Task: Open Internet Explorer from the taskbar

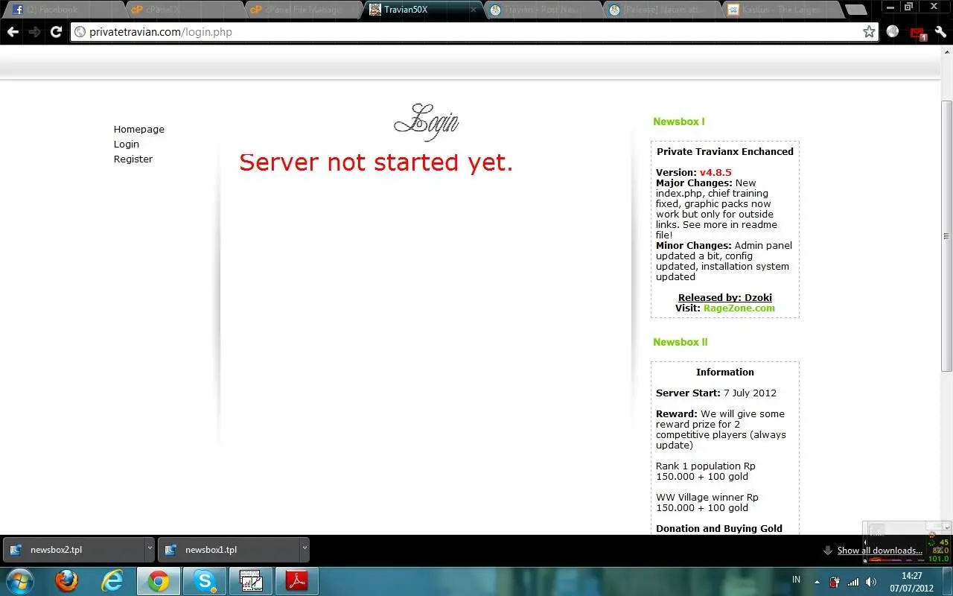Action: [x=112, y=581]
